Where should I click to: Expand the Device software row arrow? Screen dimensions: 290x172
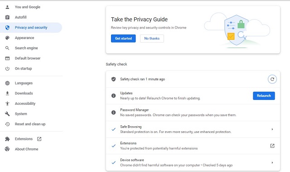272,162
